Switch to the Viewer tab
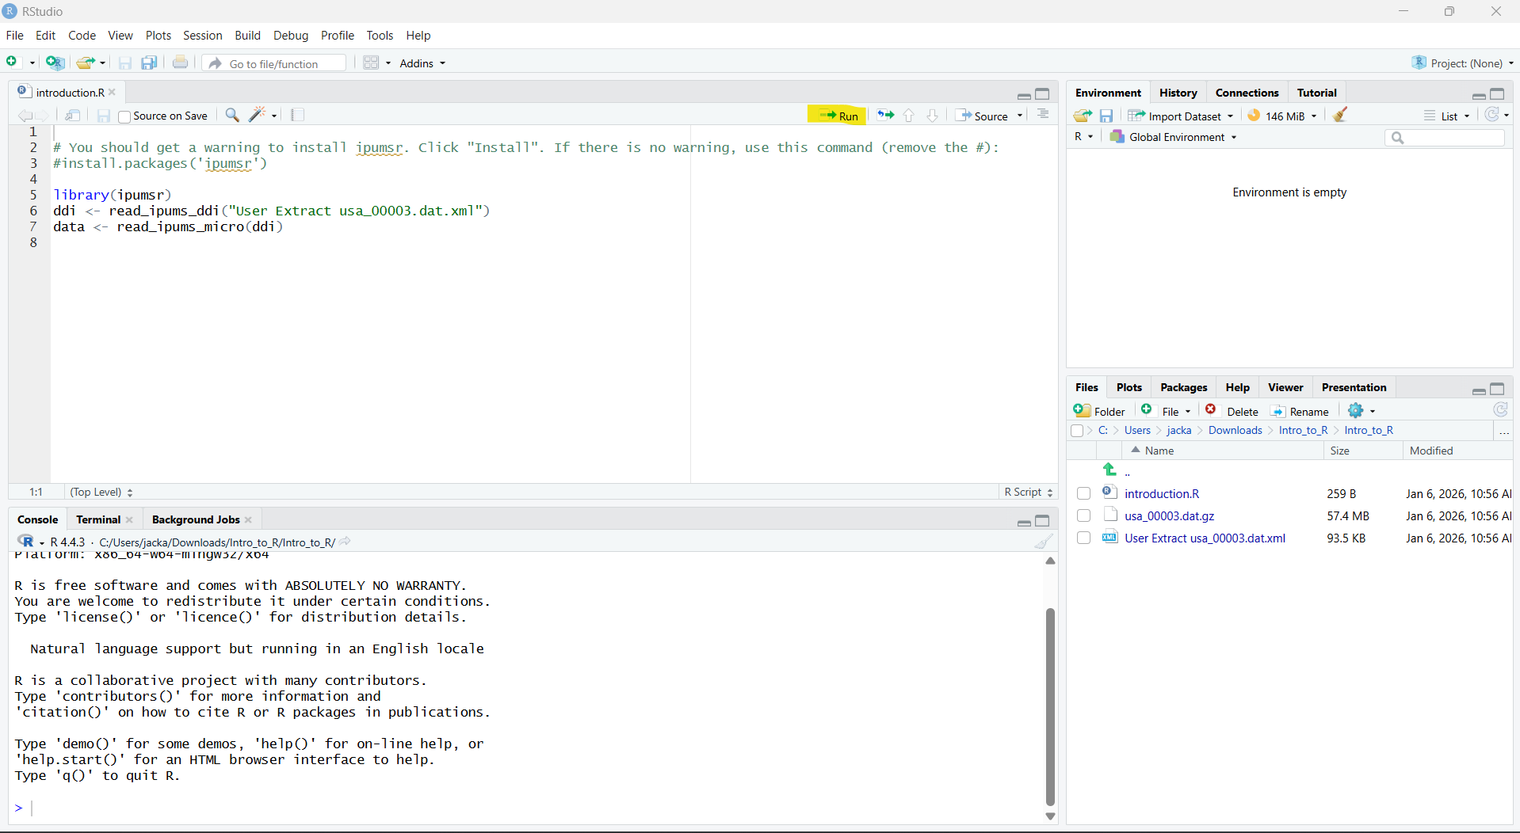 point(1285,387)
